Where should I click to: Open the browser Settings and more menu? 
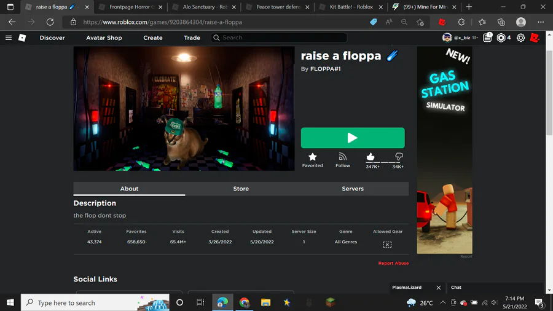tap(541, 22)
